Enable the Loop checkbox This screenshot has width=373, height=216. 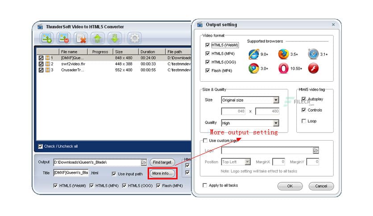304,121
